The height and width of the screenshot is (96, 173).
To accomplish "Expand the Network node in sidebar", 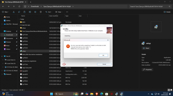I will coord(2,74).
